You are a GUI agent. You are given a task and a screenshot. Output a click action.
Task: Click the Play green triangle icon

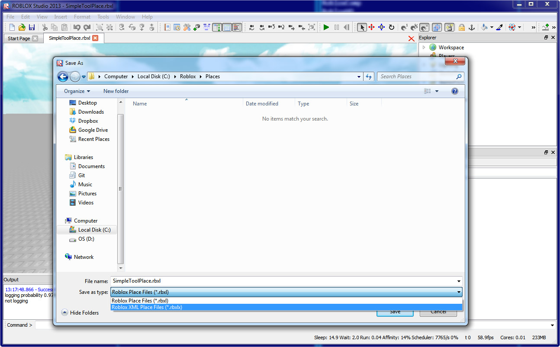click(x=326, y=27)
